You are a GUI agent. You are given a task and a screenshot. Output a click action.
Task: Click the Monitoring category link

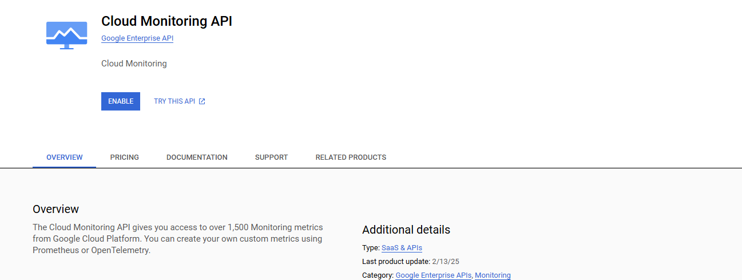tap(493, 275)
